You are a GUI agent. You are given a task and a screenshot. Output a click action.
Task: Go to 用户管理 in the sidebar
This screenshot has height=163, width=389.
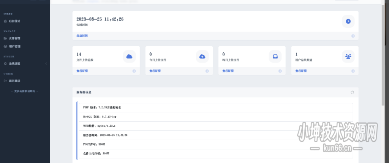(14, 46)
